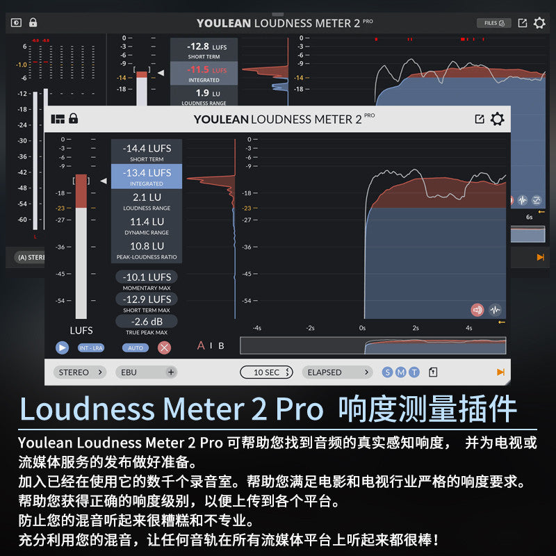
Task: Click the loudness distribution histogram in front window
Action: point(211,229)
